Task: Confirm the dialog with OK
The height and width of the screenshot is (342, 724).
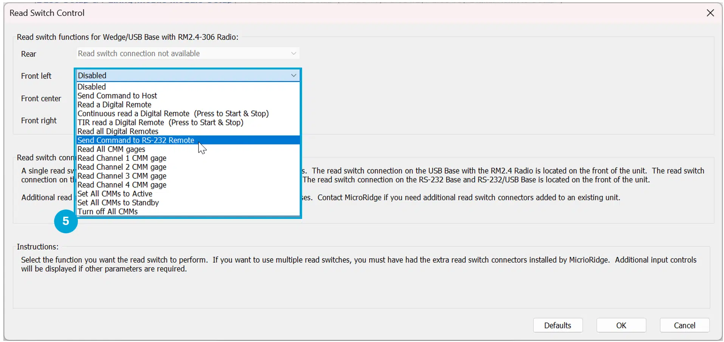Action: (621, 325)
